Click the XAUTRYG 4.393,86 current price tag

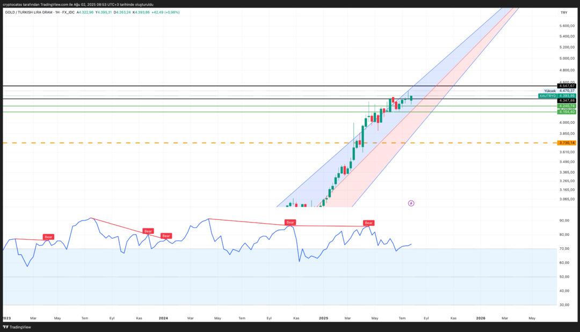(x=557, y=95)
